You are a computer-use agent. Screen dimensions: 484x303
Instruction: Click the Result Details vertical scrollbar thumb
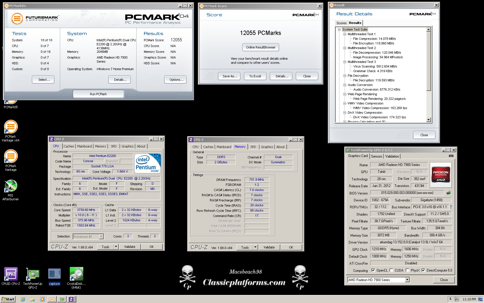pyautogui.click(x=428, y=61)
